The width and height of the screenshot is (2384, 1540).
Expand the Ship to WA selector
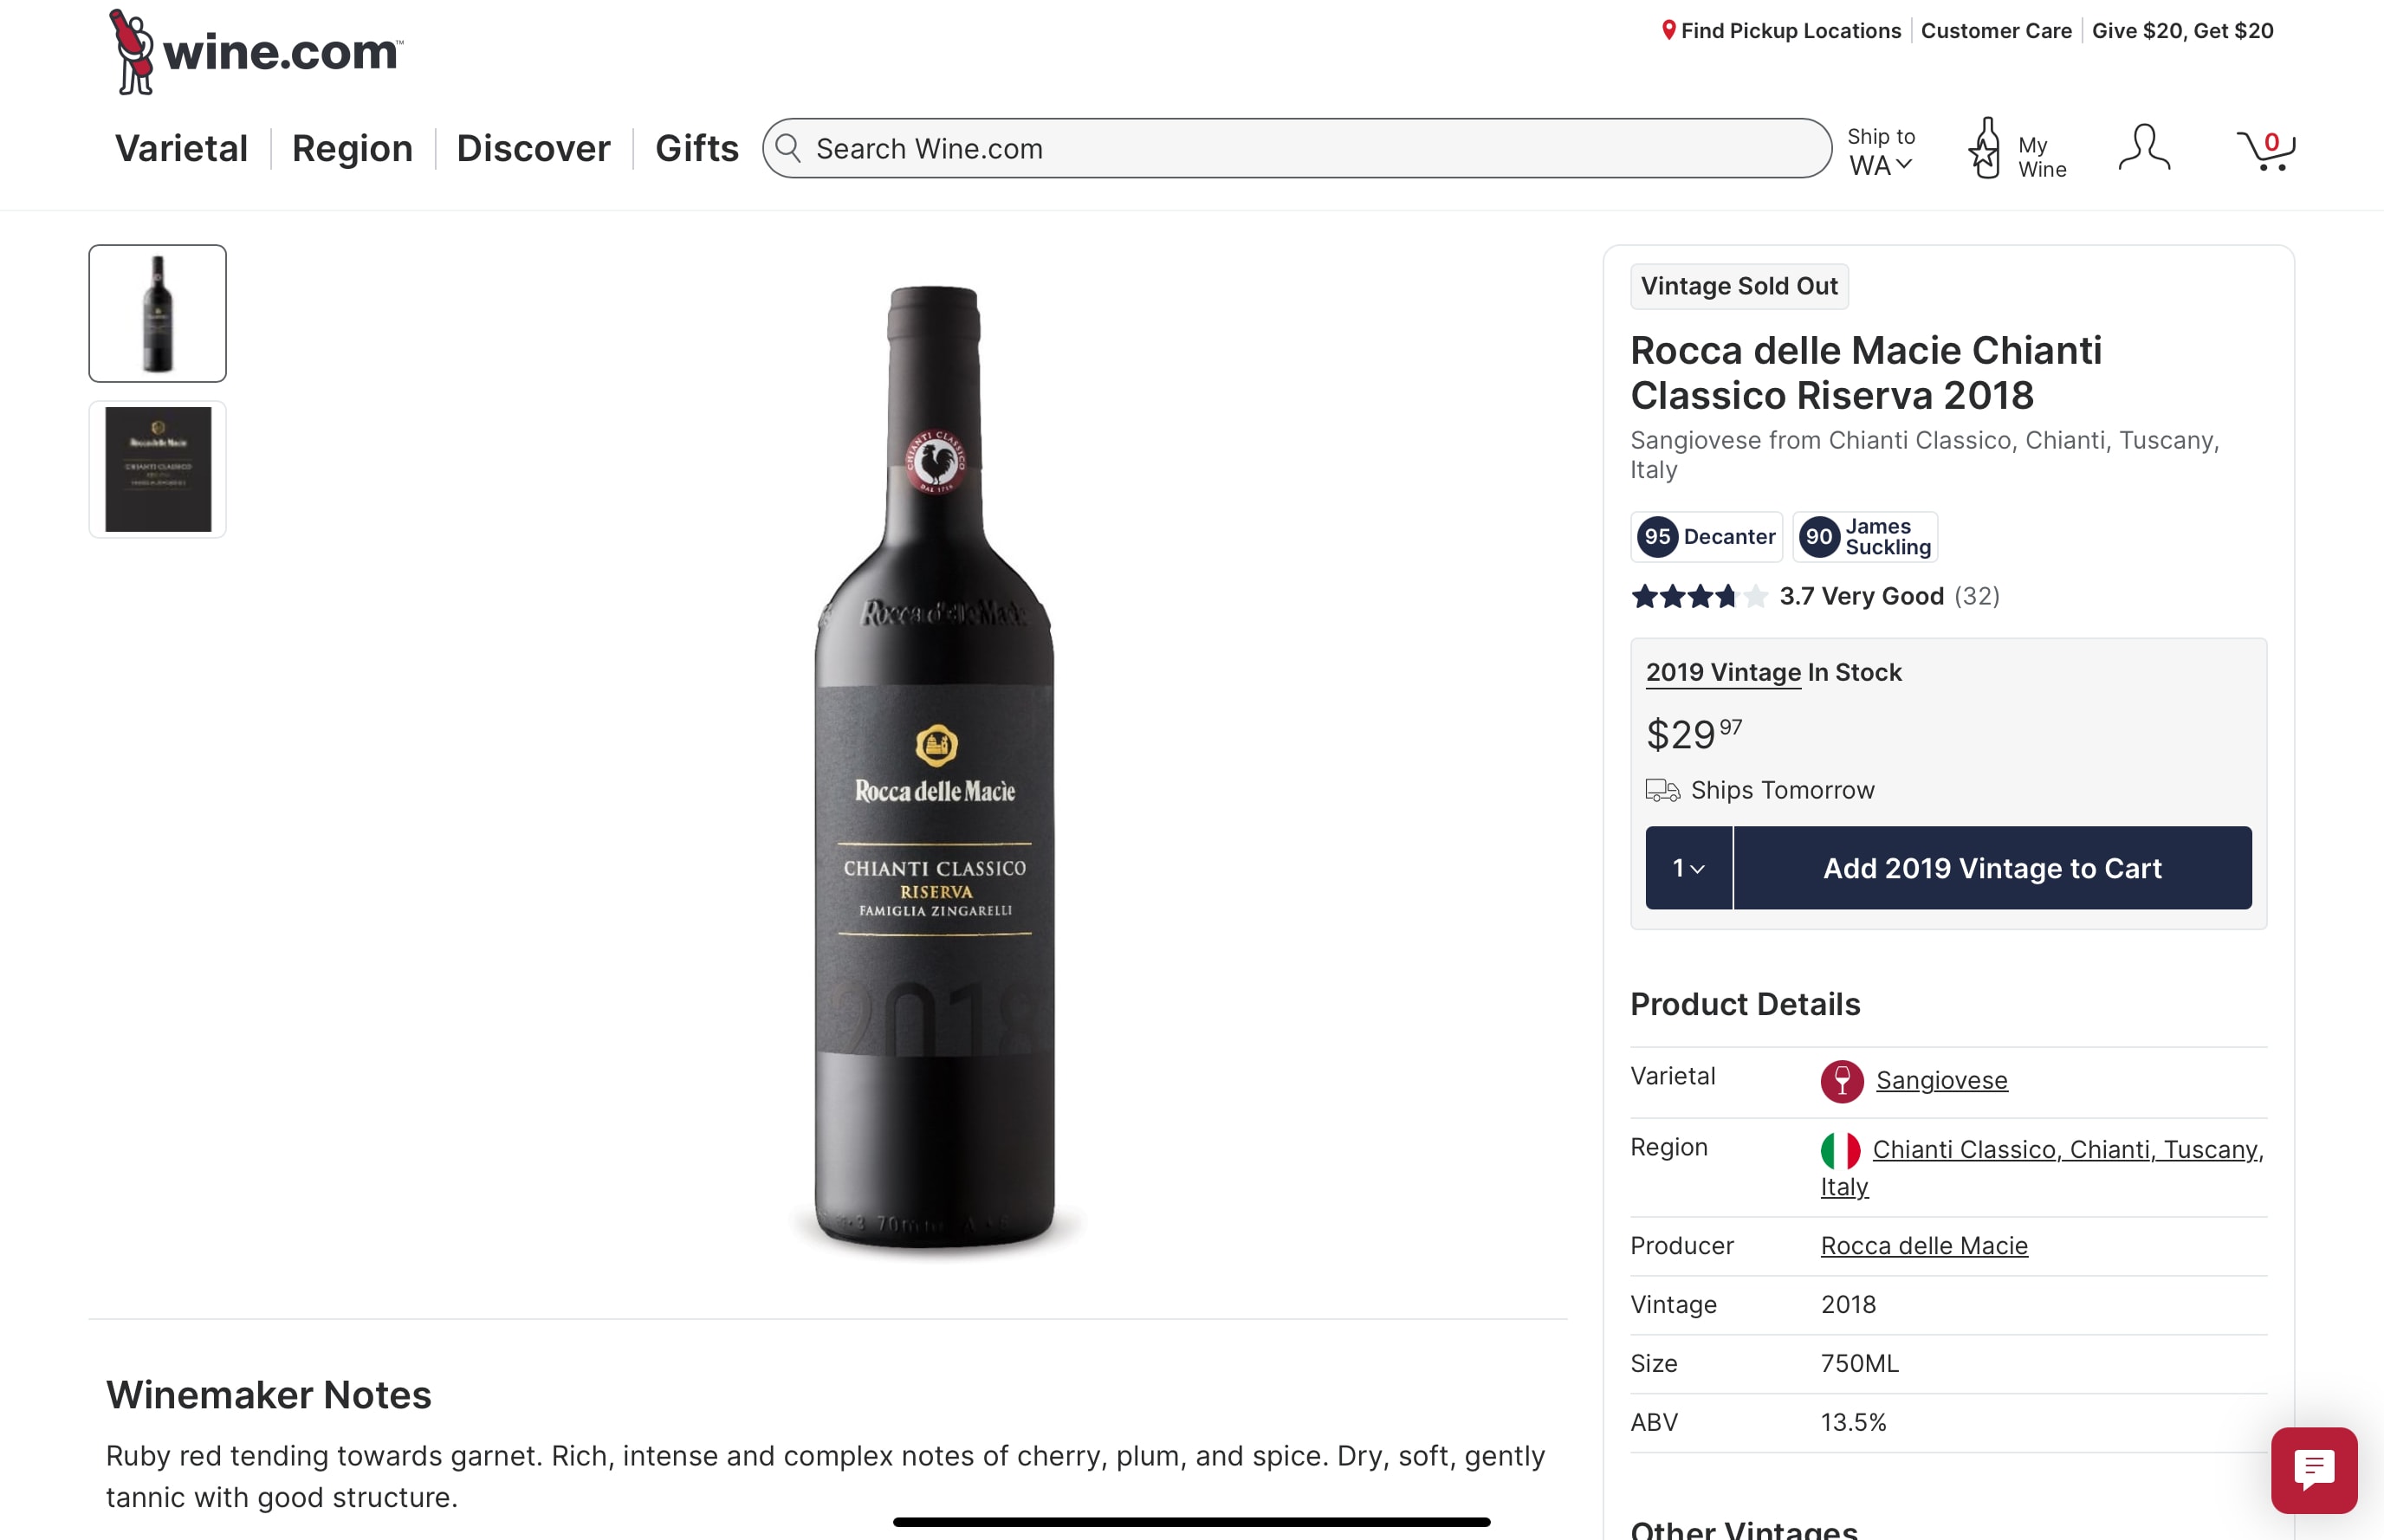click(1880, 152)
